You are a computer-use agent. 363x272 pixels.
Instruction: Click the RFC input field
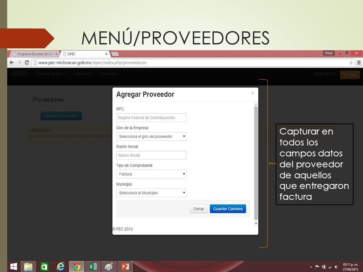tap(151, 117)
